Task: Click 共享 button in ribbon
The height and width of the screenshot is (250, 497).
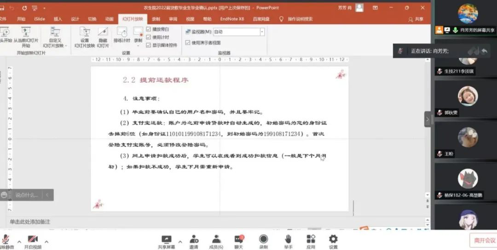Action: (x=416, y=19)
